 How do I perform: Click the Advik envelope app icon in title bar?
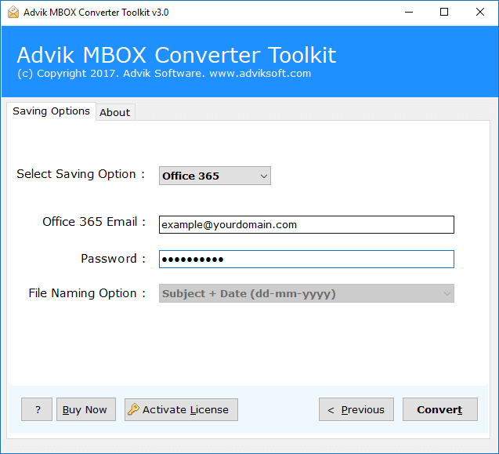click(13, 12)
